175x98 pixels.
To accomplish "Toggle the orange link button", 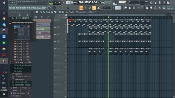I will tap(94, 8).
